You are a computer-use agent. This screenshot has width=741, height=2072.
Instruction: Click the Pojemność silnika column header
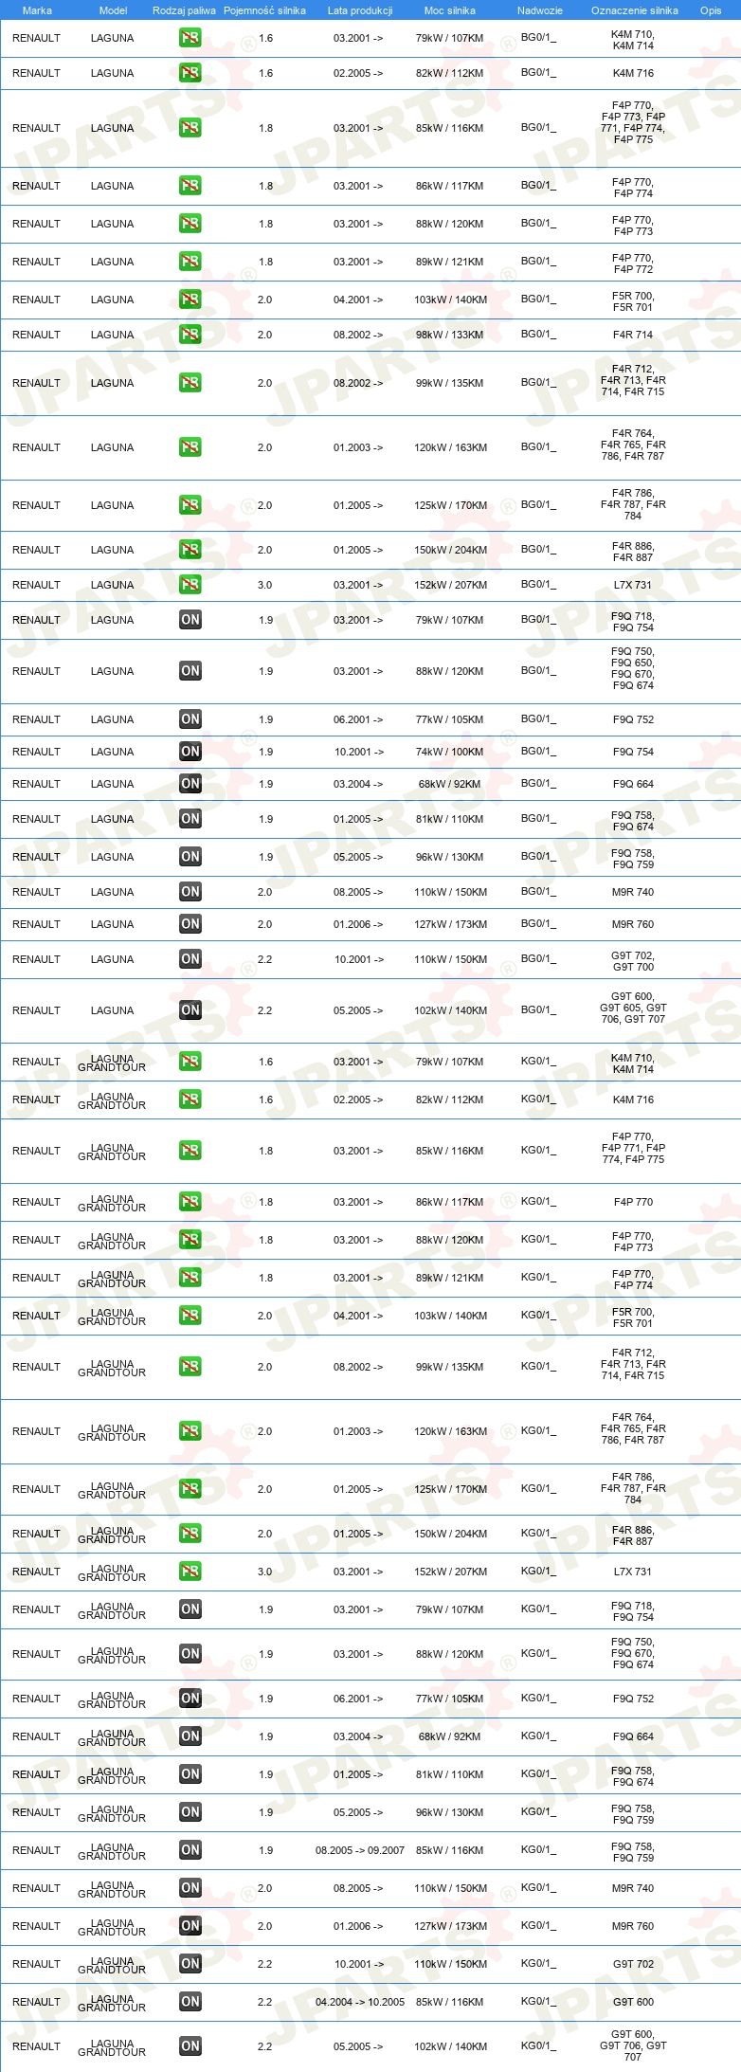click(x=264, y=10)
